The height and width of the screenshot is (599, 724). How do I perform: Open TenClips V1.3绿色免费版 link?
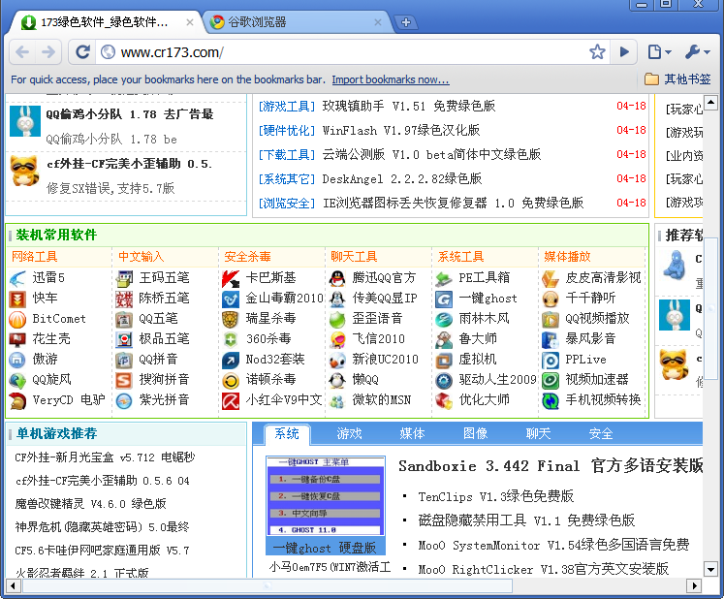coord(495,497)
